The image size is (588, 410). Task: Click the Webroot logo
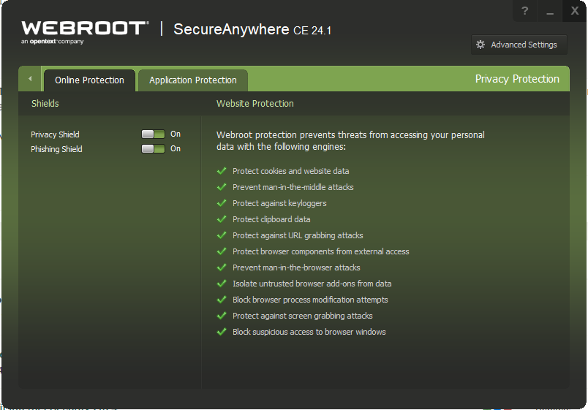(x=84, y=31)
